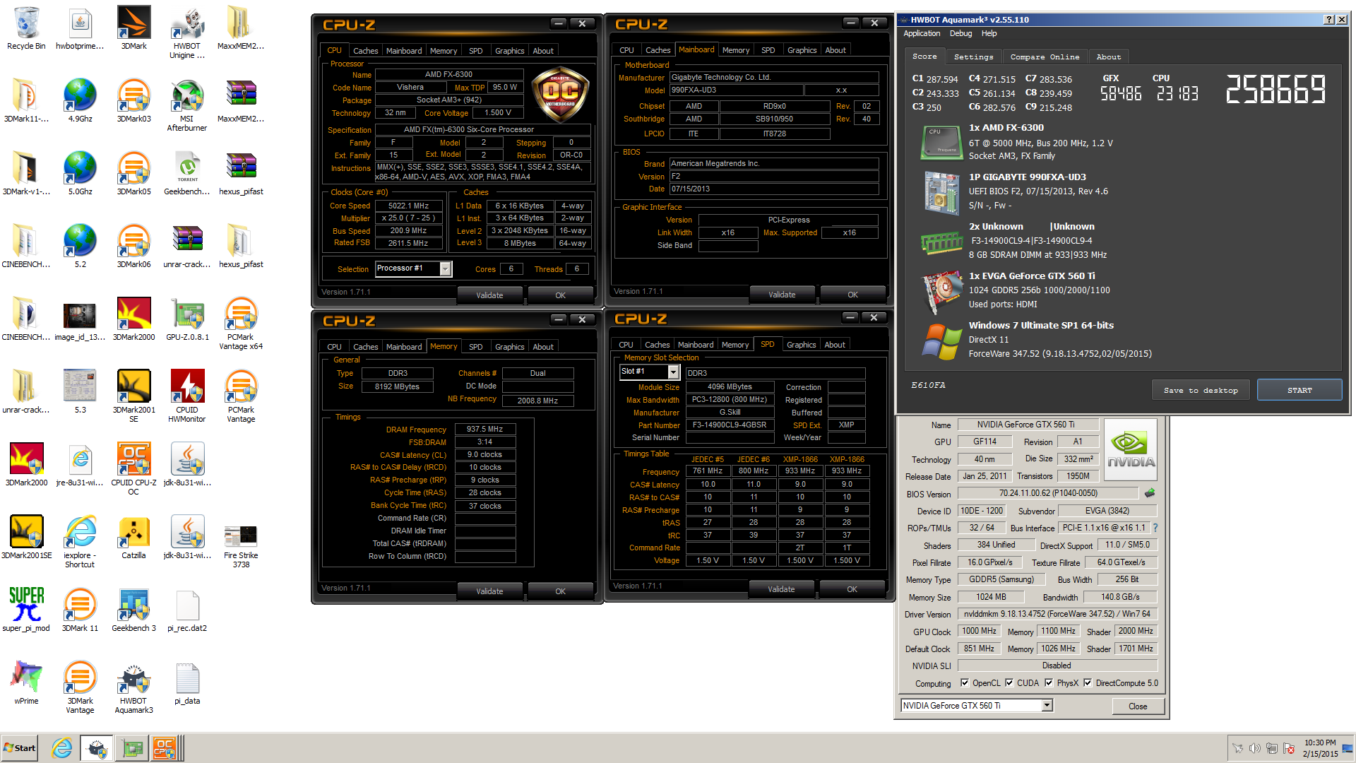Switch to Compare Online tab in Aquamark
Image resolution: width=1356 pixels, height=763 pixels.
1045,57
